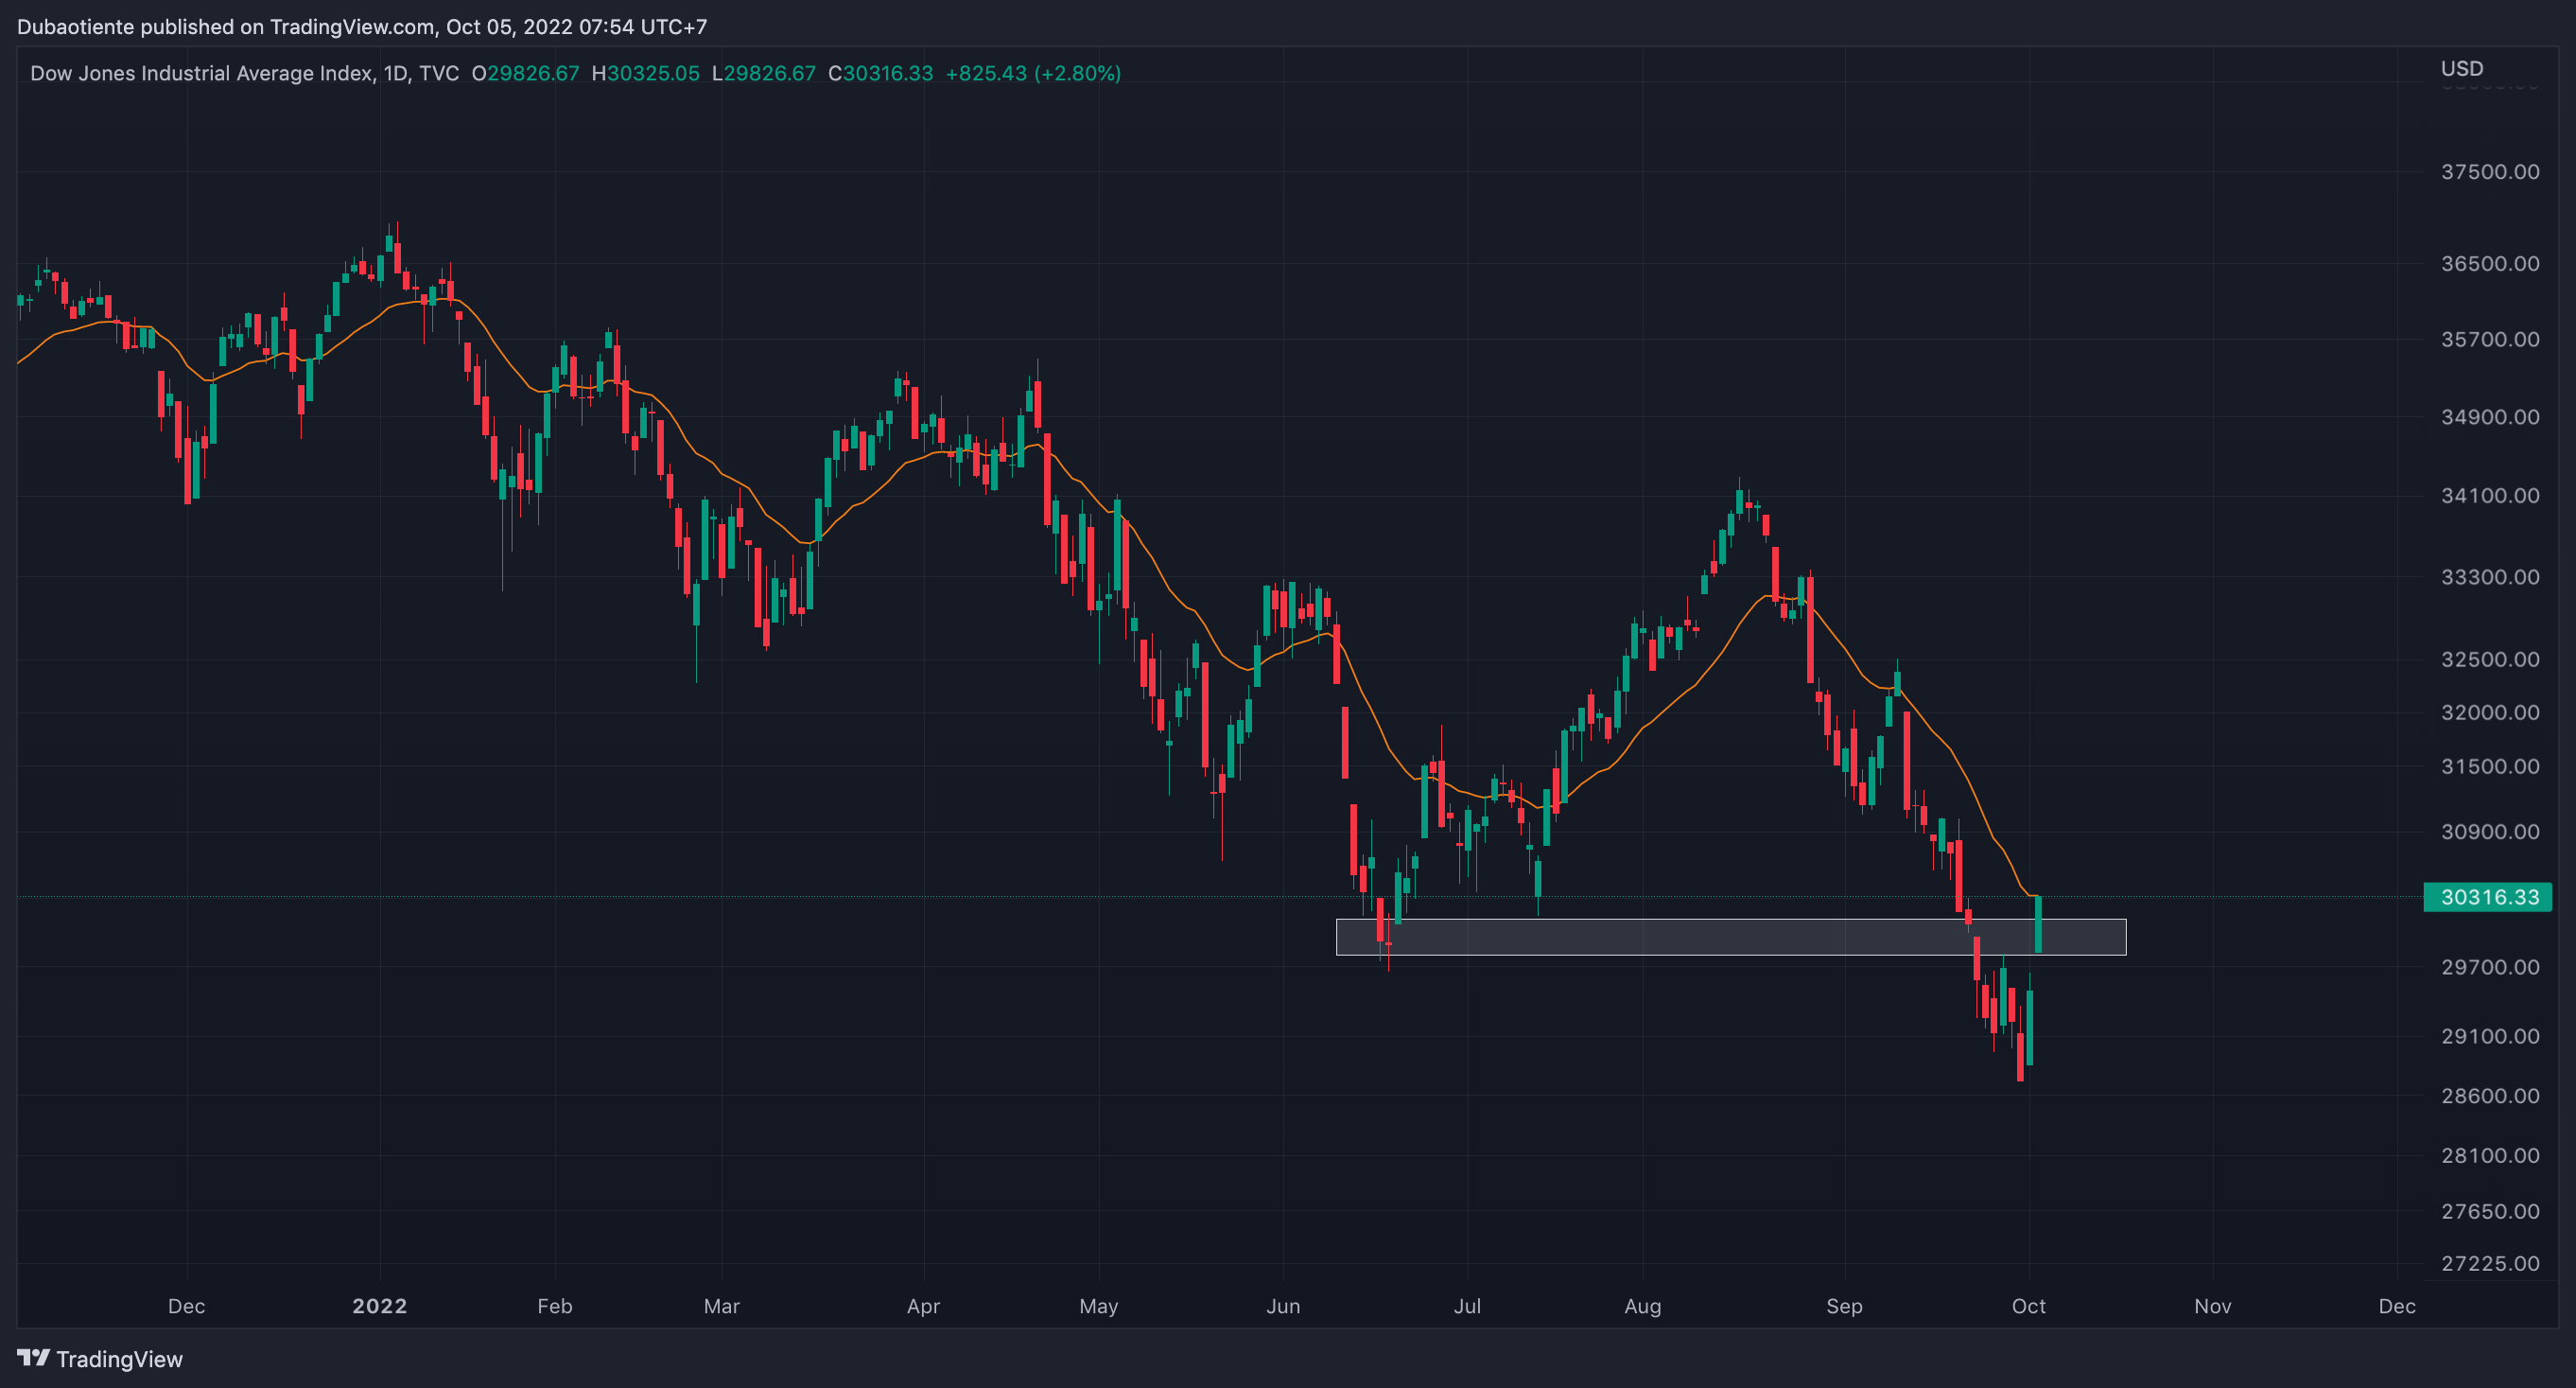Screen dimensions: 2576x1388
Task: Click the 27225.00 price axis label
Action: (x=2490, y=1263)
